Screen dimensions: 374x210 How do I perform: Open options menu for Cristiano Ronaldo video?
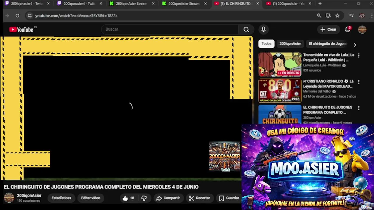tap(359, 82)
